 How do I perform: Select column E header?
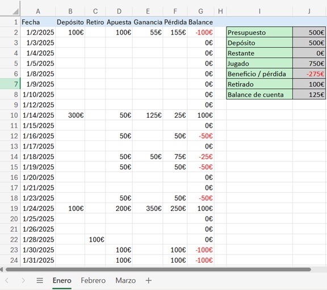[x=148, y=11]
